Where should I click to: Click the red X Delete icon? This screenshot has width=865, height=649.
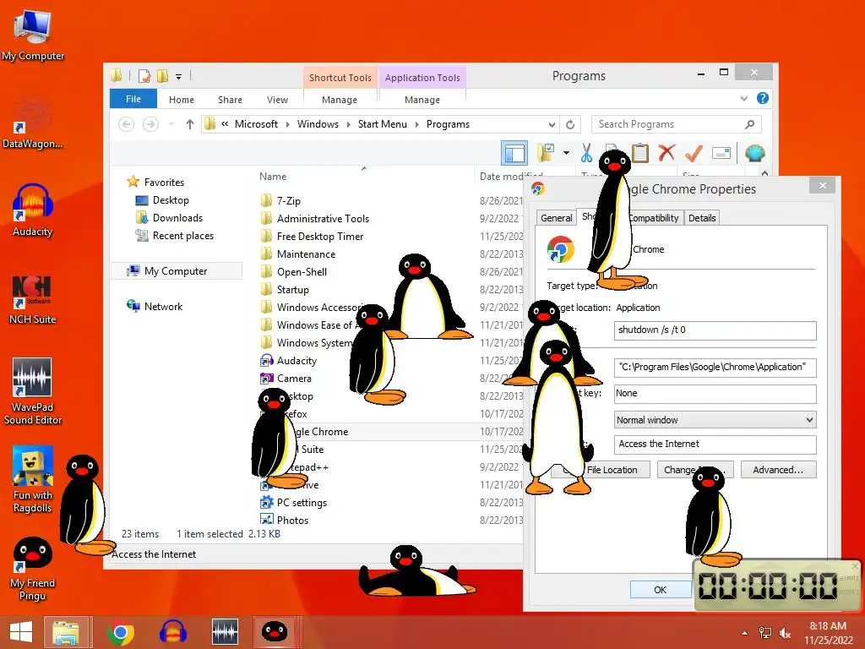pyautogui.click(x=666, y=153)
